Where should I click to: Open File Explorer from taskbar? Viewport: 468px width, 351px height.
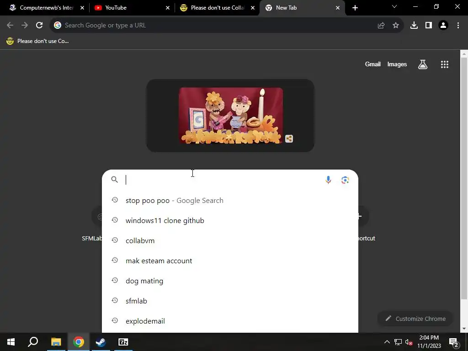pyautogui.click(x=56, y=342)
